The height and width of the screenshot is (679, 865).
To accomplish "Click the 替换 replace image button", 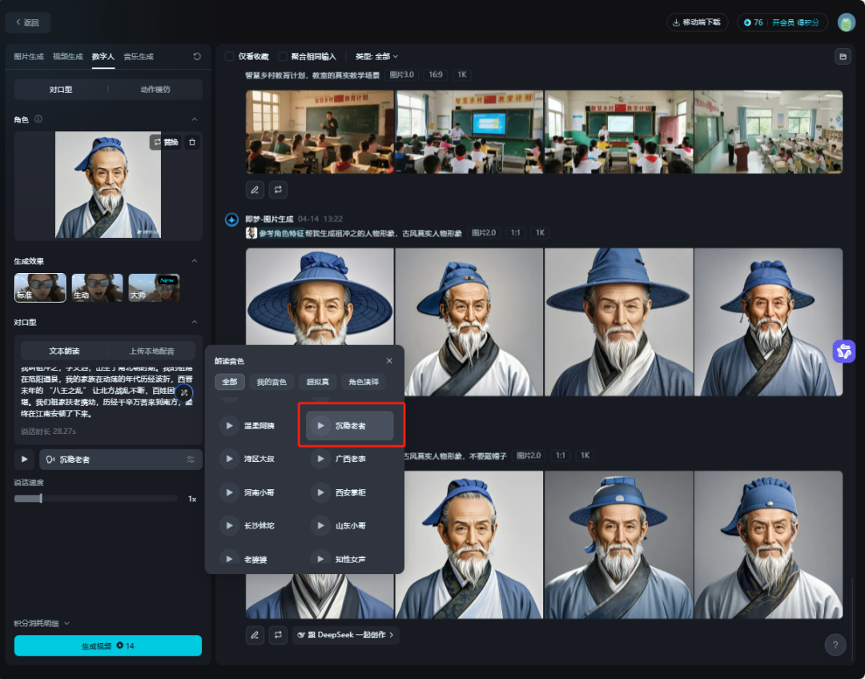I will tap(165, 142).
